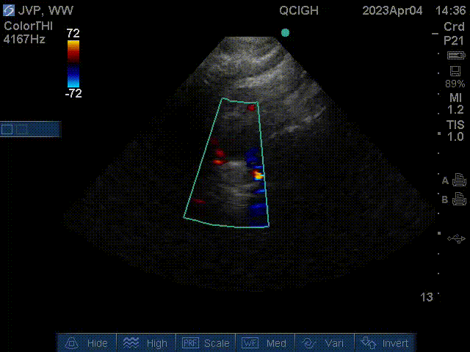Click the USB connection icon
470x352 pixels.
pos(456,239)
